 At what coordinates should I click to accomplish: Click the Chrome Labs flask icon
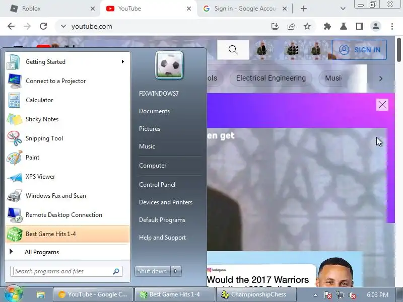[x=344, y=26]
